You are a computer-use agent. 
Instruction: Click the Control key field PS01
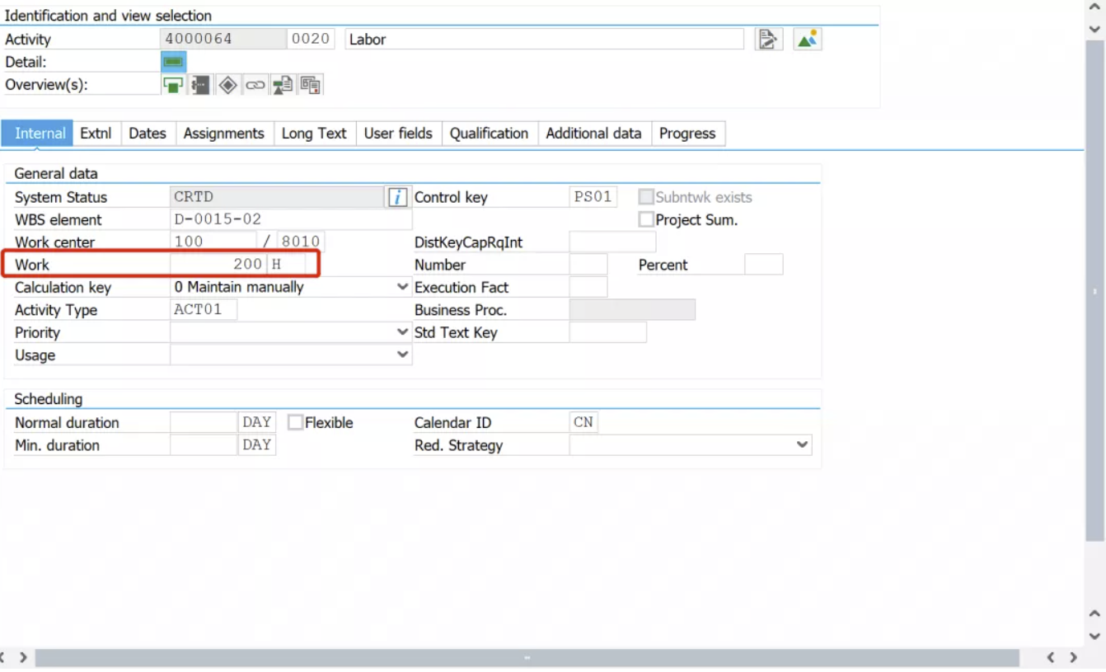click(593, 197)
